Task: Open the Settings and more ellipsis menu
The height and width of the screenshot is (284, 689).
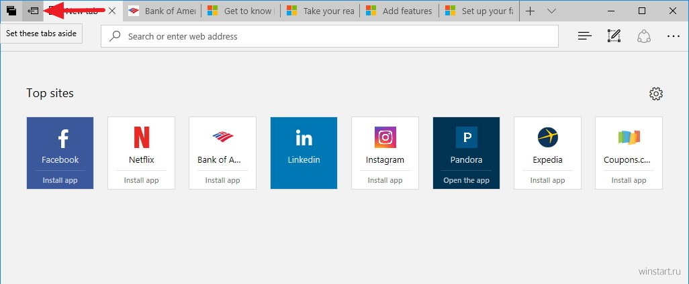Action: (673, 36)
